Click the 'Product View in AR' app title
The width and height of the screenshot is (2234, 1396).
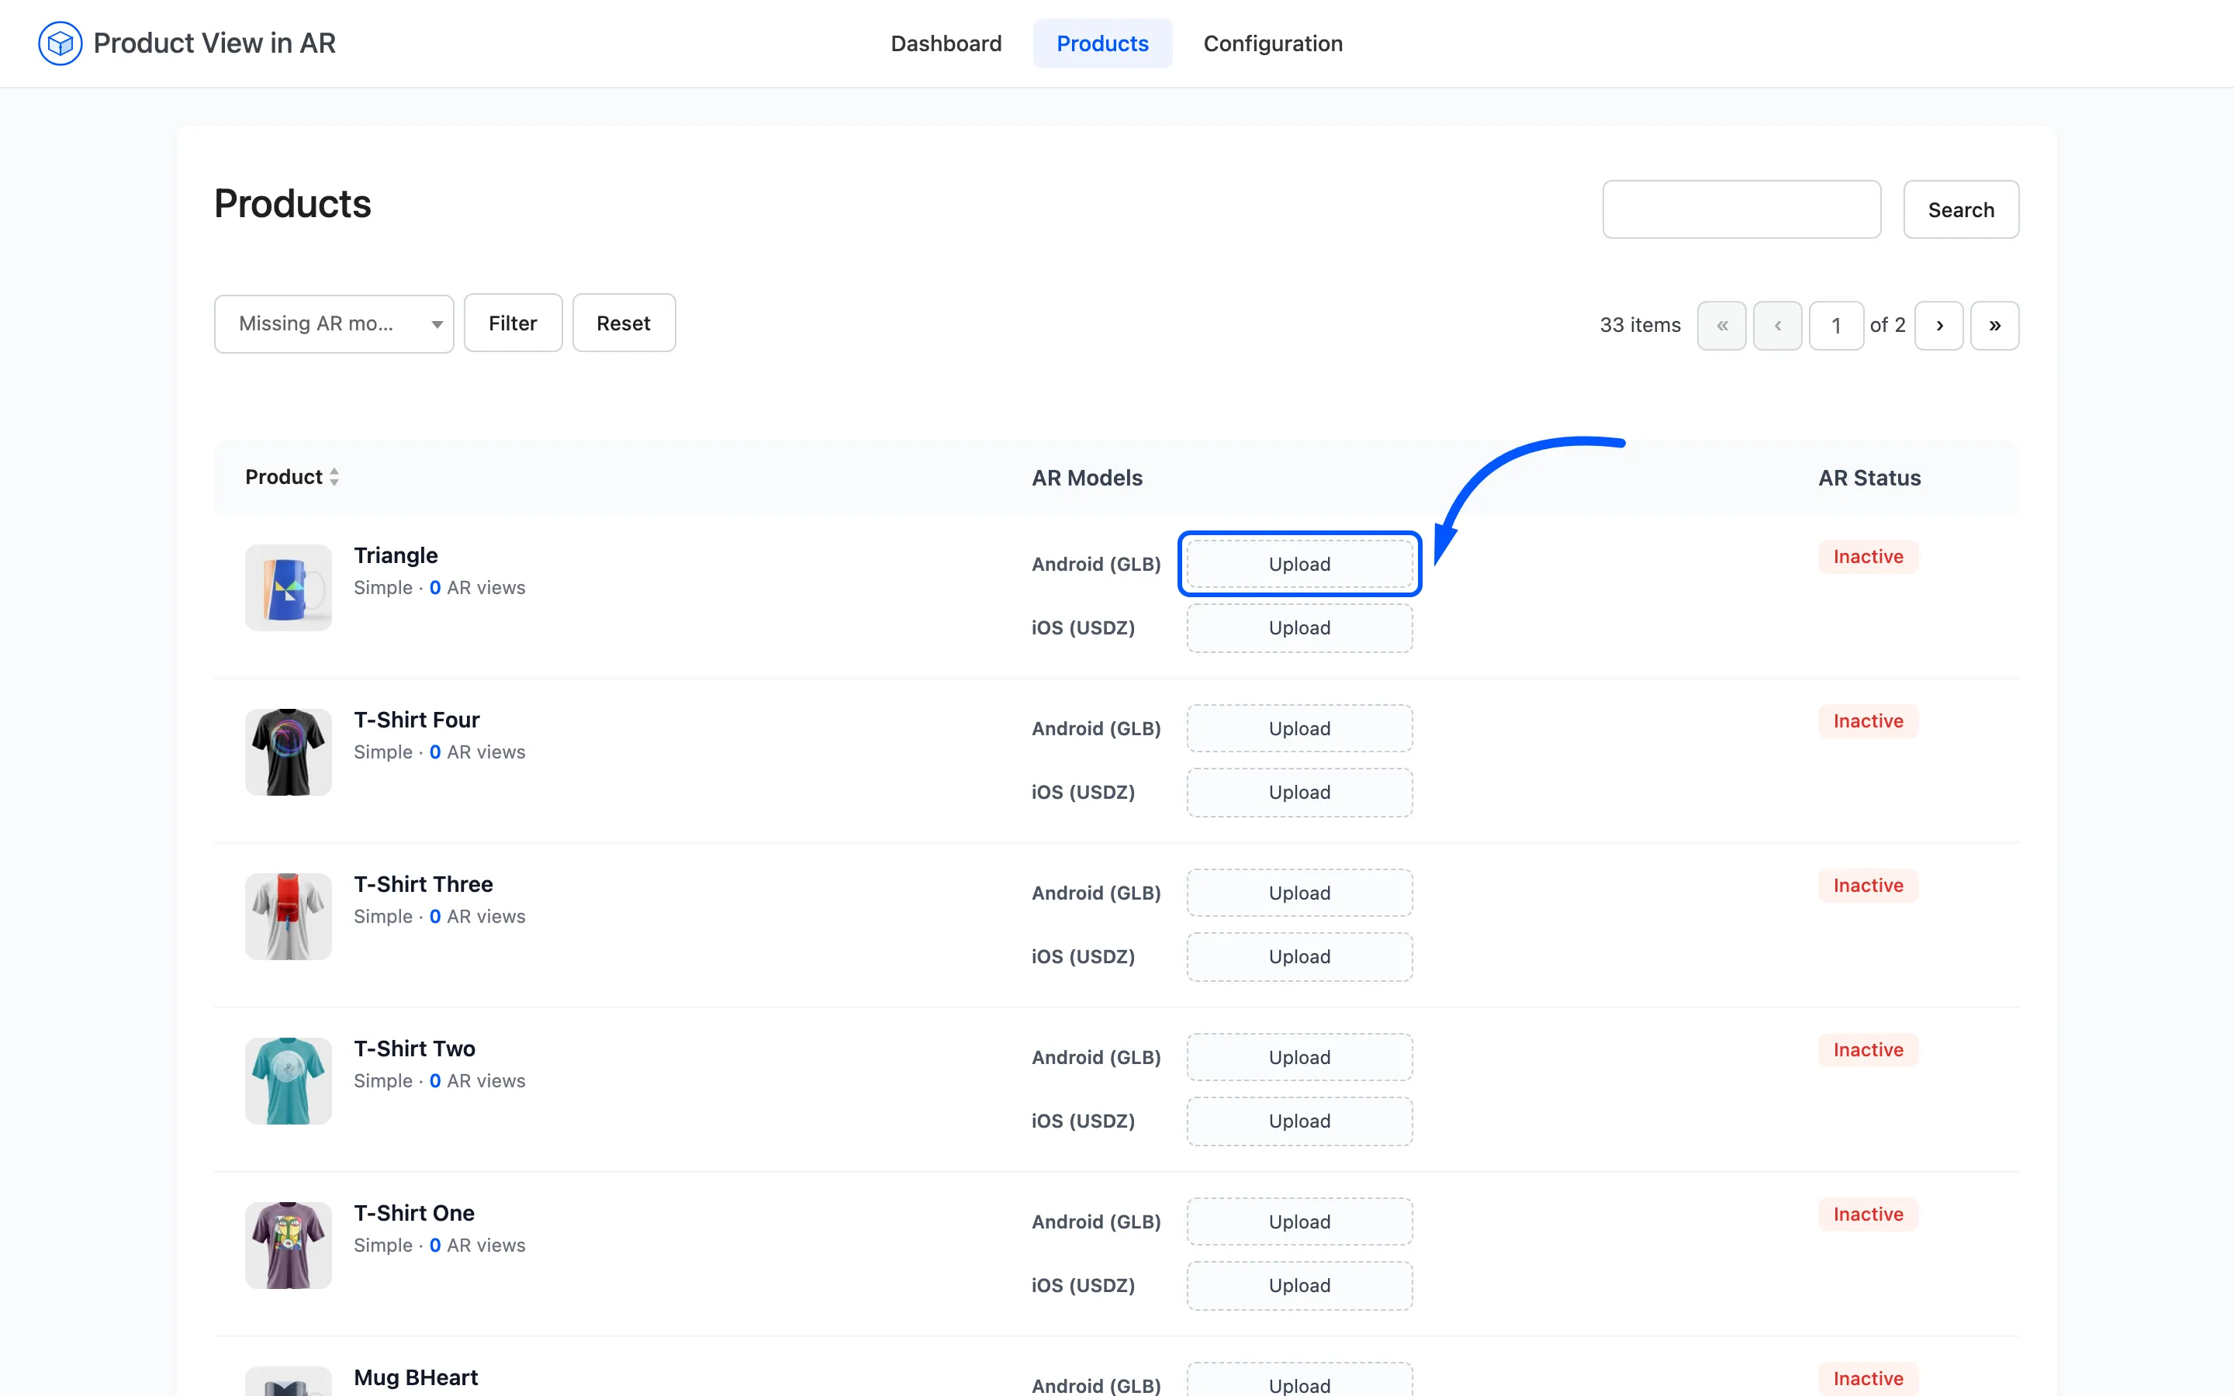[x=214, y=43]
